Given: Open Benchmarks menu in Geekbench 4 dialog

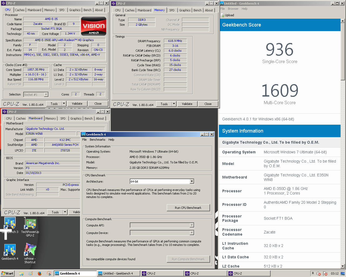Looking at the screenshot, I should (x=98, y=140).
